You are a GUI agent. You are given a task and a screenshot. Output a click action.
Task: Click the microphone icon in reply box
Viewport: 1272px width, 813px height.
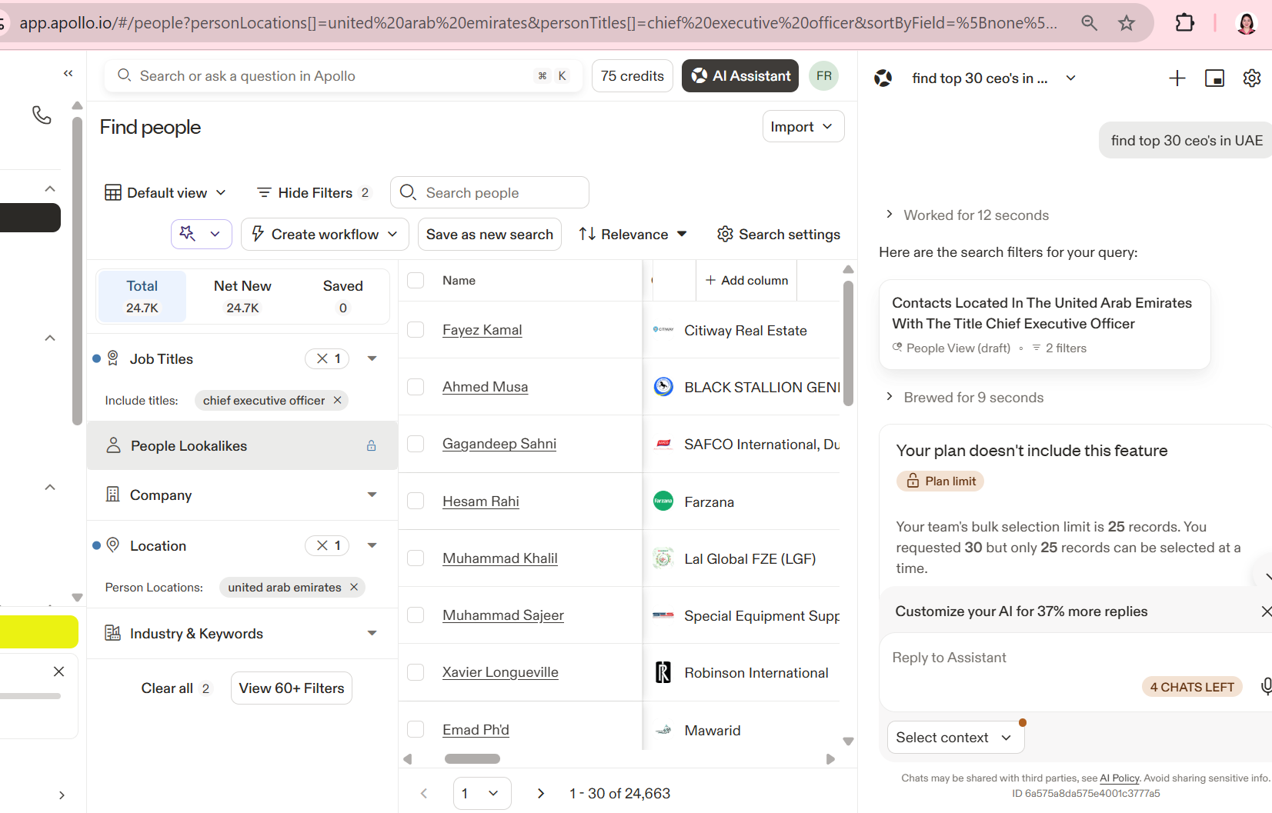[x=1266, y=686]
